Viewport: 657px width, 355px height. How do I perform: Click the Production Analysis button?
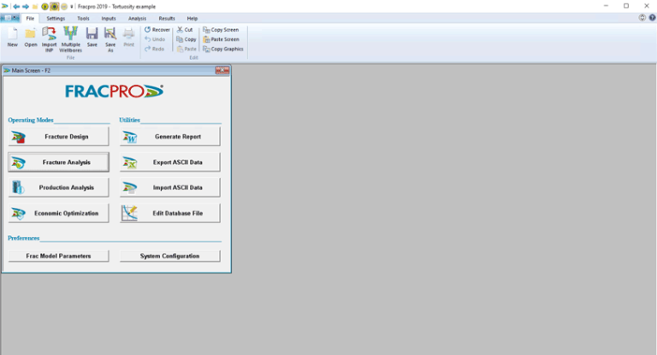58,188
